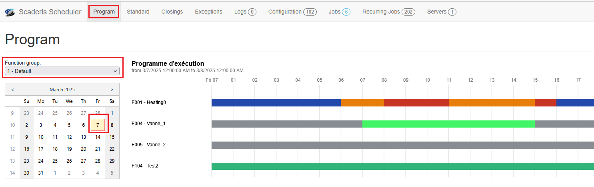Click the green F104 Test2 bar

(x=400, y=166)
